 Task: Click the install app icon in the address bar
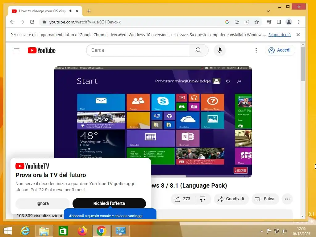point(237,22)
